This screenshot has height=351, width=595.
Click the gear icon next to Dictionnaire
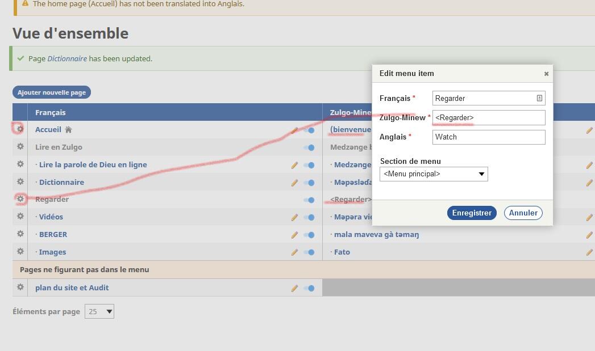[20, 181]
